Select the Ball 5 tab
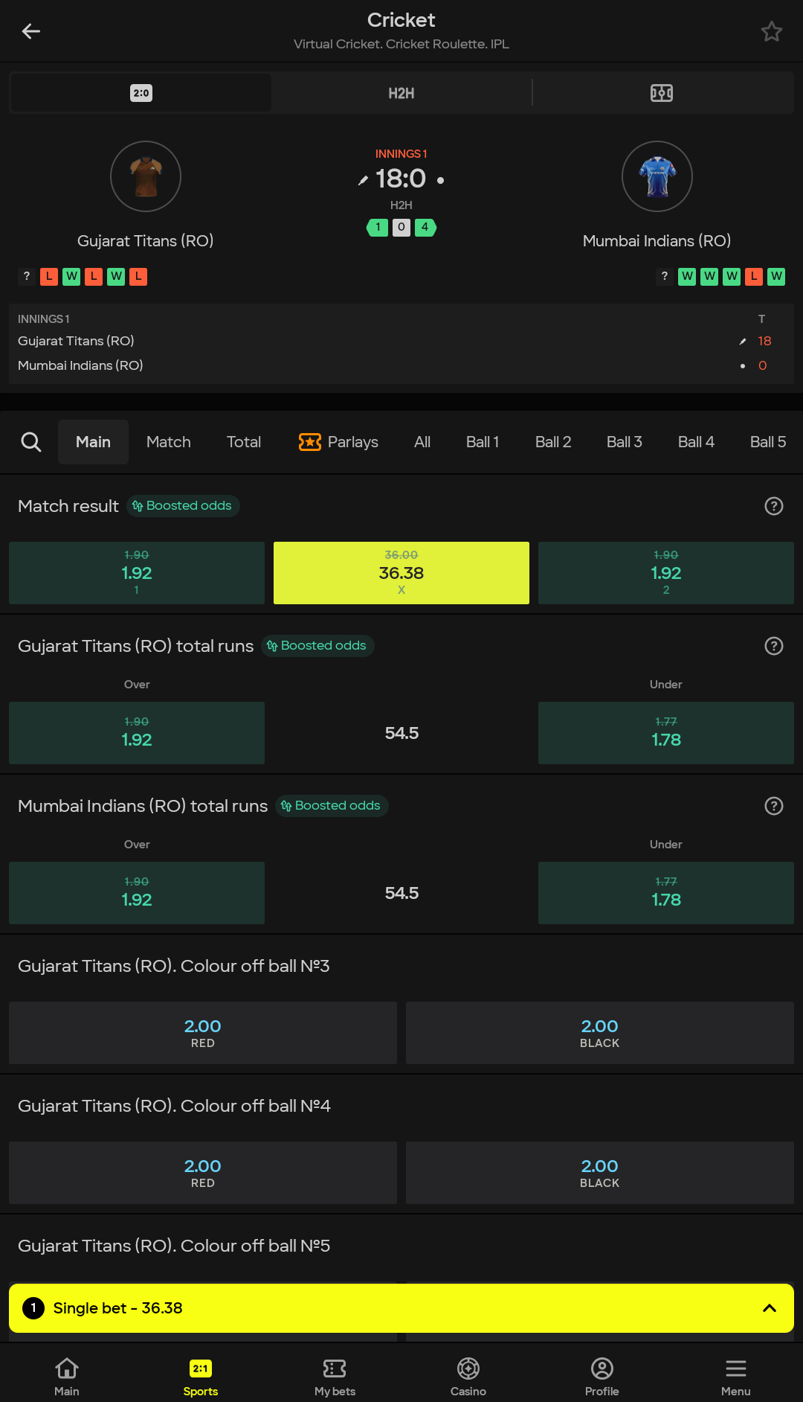This screenshot has width=803, height=1402. (768, 442)
